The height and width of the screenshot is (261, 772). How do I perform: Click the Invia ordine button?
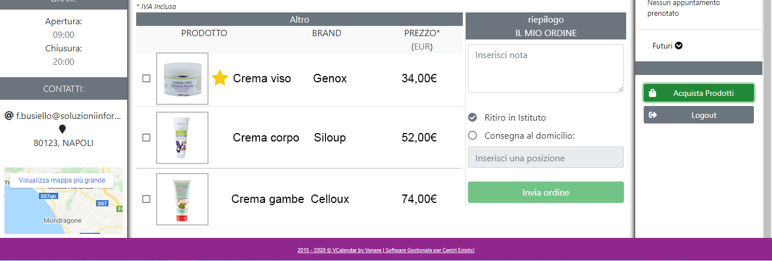point(546,192)
